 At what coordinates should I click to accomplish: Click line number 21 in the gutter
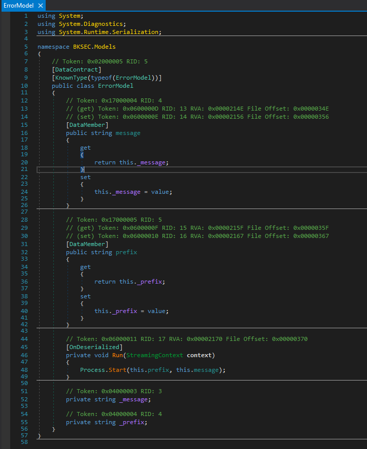coord(24,169)
